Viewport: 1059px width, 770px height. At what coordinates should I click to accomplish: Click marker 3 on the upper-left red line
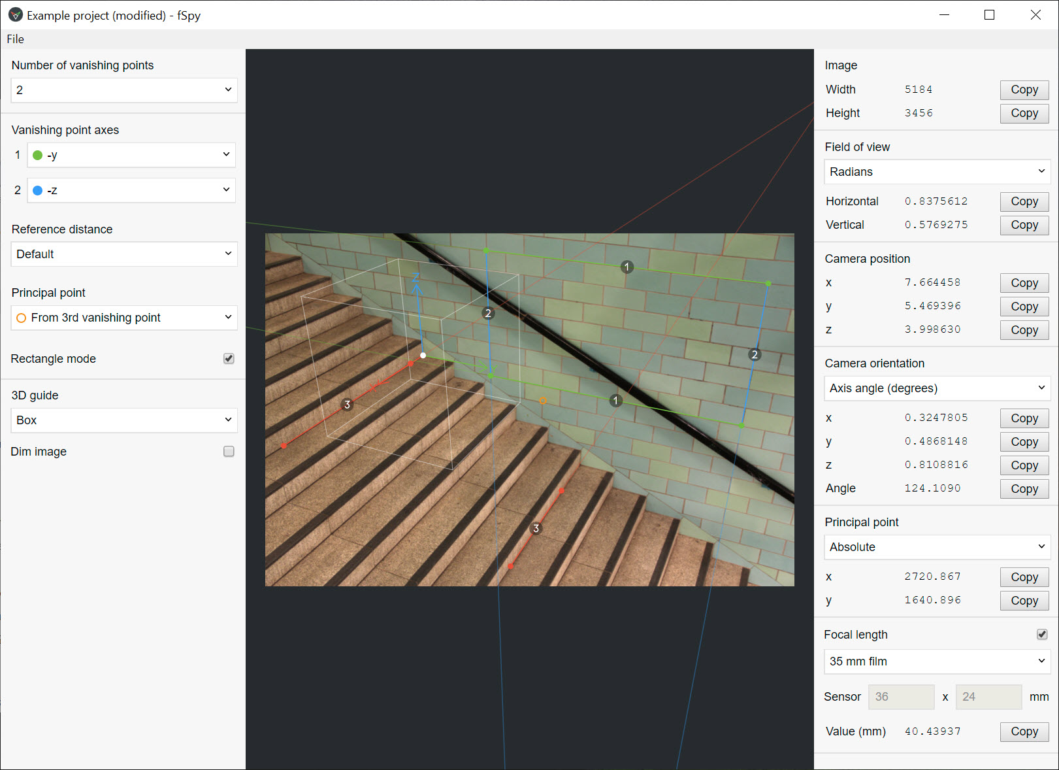[x=347, y=405]
